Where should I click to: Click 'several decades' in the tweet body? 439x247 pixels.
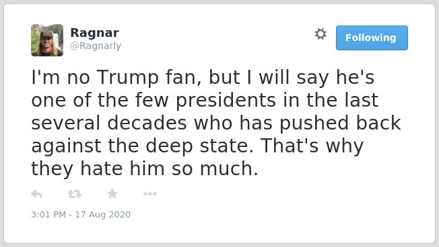[109, 123]
